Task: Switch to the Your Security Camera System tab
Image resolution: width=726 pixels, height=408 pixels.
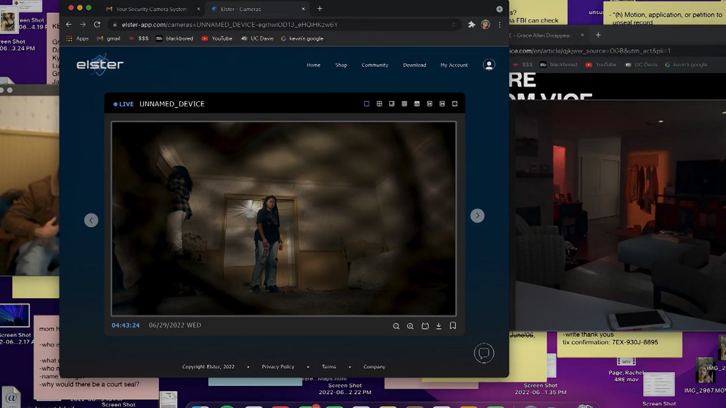Action: pyautogui.click(x=151, y=9)
